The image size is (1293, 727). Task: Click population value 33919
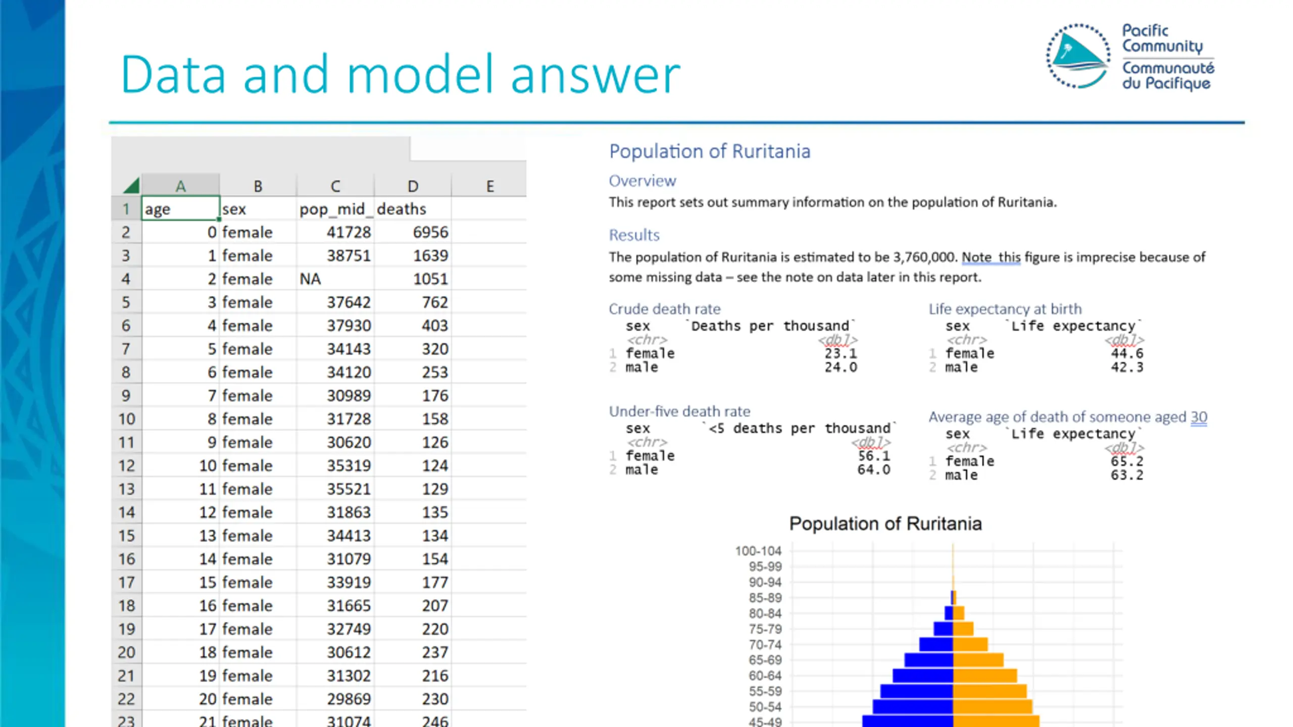click(349, 582)
